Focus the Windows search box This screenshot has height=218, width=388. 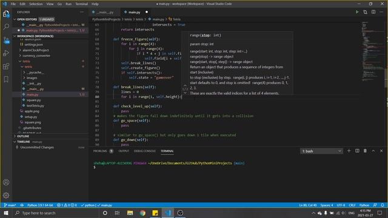click(56, 213)
